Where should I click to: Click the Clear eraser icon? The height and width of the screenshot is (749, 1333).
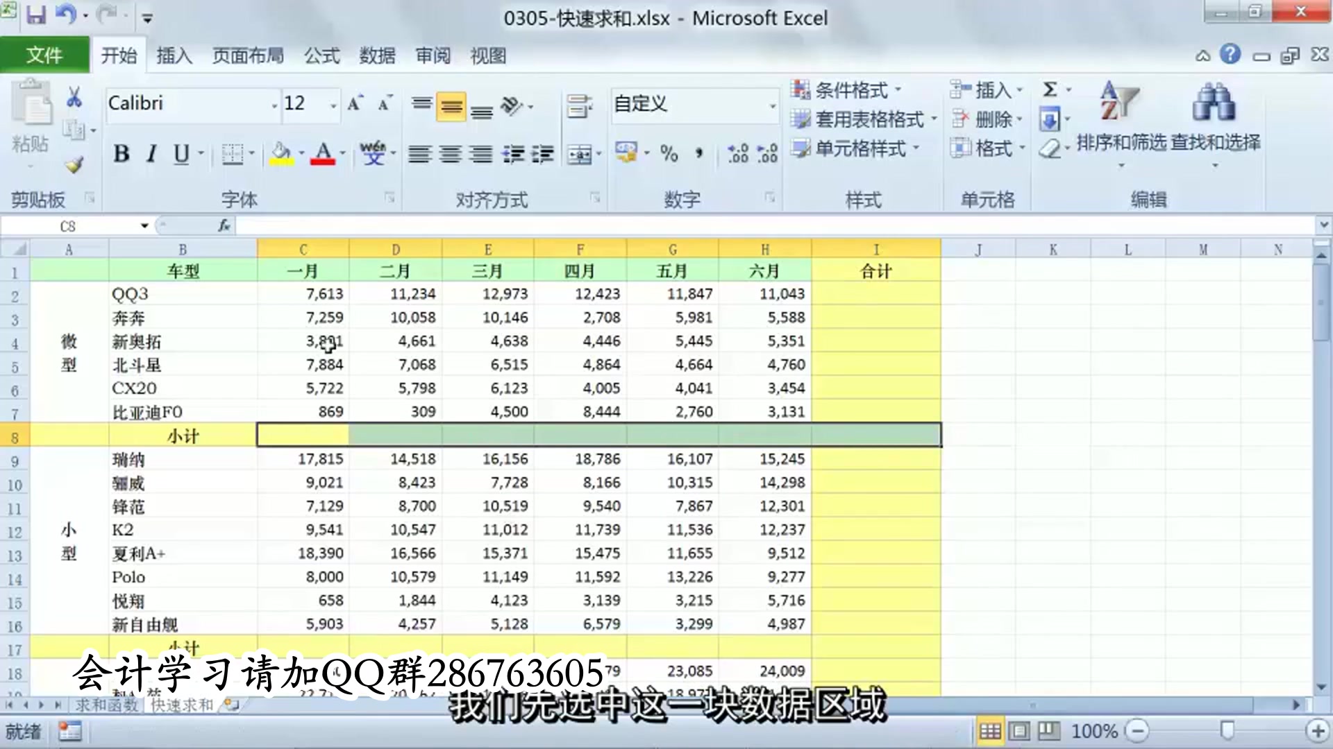1050,148
